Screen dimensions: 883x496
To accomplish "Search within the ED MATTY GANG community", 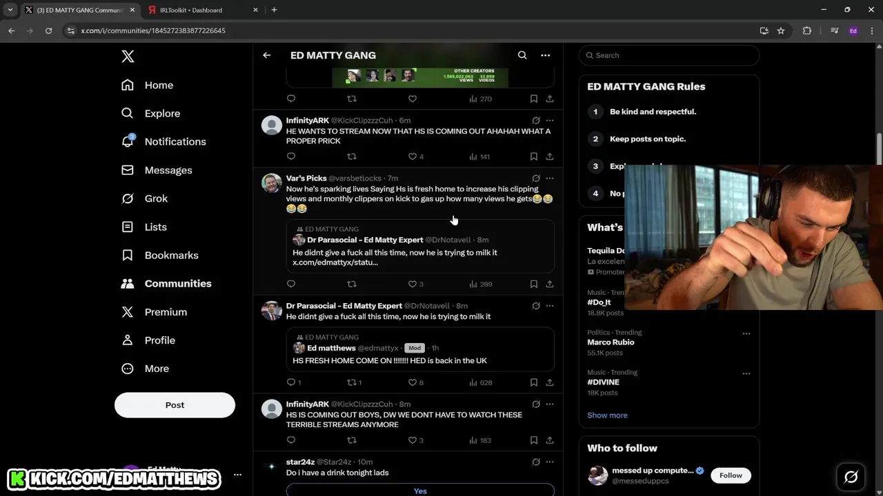I will [x=522, y=55].
